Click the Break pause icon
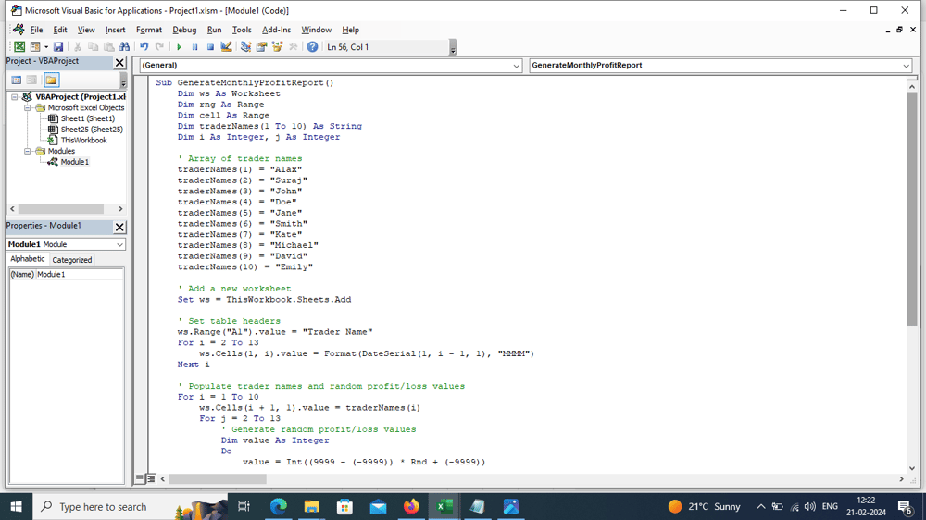Viewport: 926px width, 520px height. (x=194, y=46)
